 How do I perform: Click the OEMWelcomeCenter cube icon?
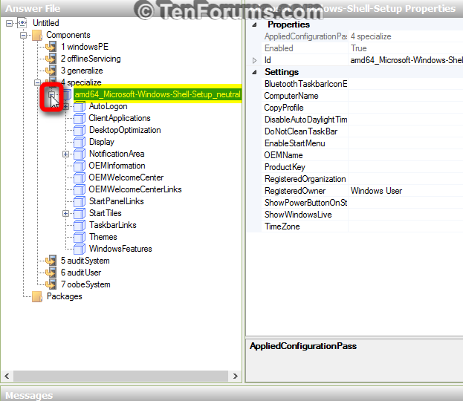pos(80,177)
